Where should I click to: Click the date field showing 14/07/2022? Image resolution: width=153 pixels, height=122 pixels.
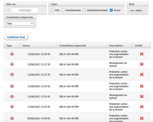pos(25,10)
